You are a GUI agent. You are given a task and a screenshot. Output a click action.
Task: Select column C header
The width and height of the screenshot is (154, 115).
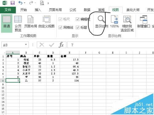[40, 53]
